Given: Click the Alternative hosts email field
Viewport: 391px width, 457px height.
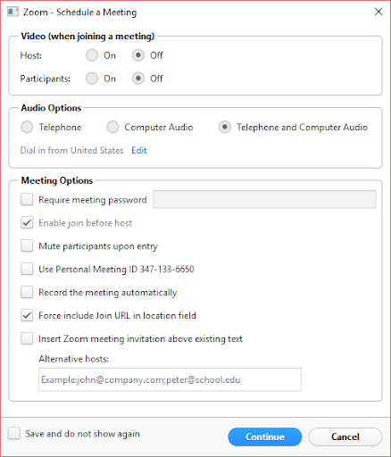Looking at the screenshot, I should 170,379.
